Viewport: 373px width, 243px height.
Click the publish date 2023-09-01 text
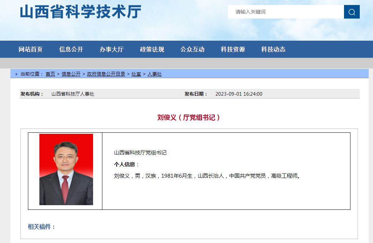click(x=238, y=94)
